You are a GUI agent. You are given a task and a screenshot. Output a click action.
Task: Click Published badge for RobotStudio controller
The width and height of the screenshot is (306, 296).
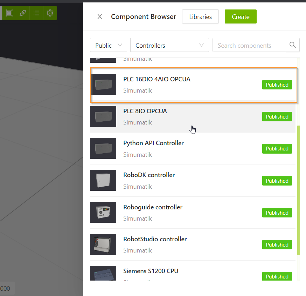tap(277, 244)
